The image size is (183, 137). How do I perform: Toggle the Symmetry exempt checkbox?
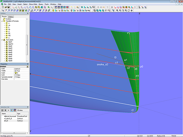click(16, 77)
